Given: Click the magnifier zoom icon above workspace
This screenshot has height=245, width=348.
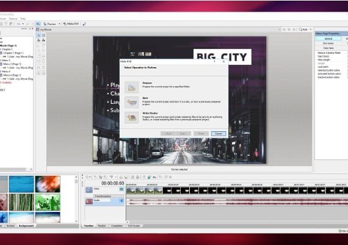Looking at the screenshot, I should pyautogui.click(x=300, y=29).
